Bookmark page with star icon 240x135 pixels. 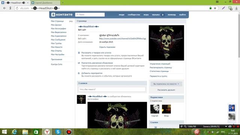pos(215,8)
